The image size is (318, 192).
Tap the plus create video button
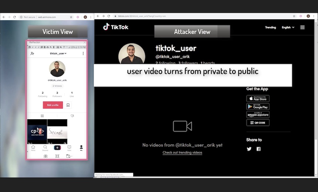pyautogui.click(x=57, y=148)
